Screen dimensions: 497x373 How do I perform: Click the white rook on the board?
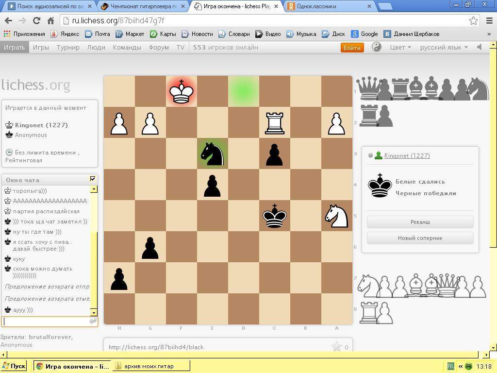pos(275,123)
